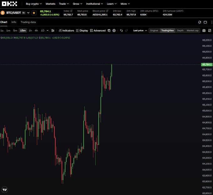
Task: Redo the chart action
Action: (126, 31)
